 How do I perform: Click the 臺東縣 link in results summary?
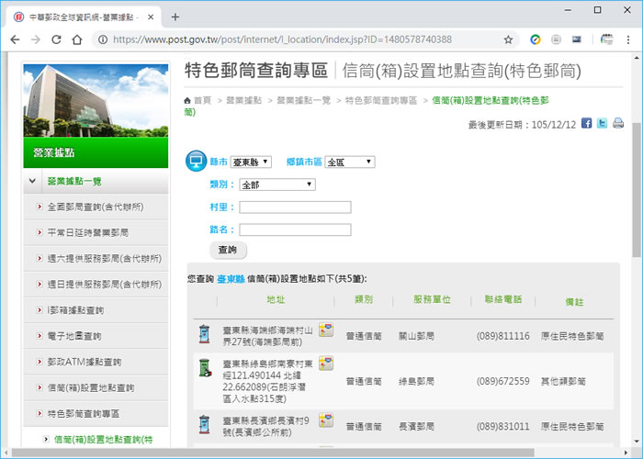(x=231, y=279)
